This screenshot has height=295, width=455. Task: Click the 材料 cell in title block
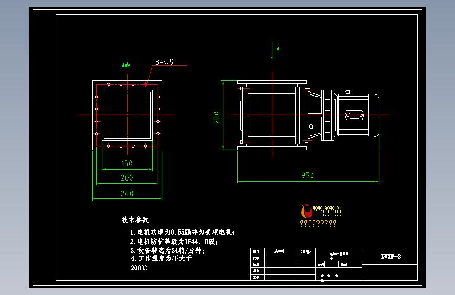tap(321, 265)
